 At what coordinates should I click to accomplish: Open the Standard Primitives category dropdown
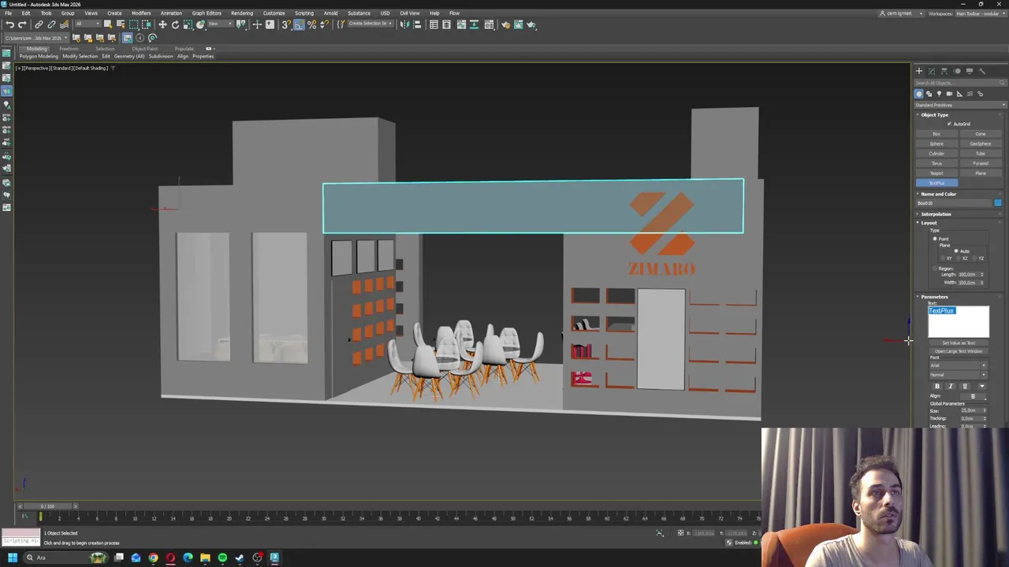961,105
